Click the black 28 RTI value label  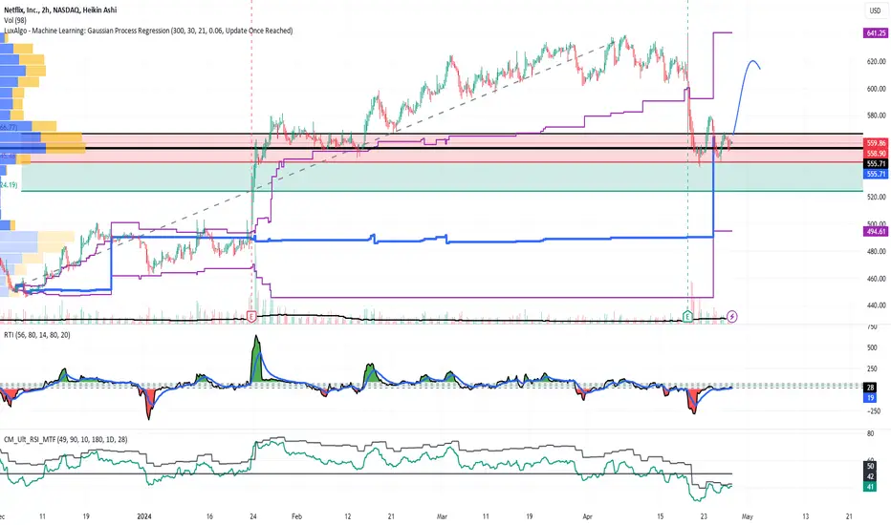(871, 388)
